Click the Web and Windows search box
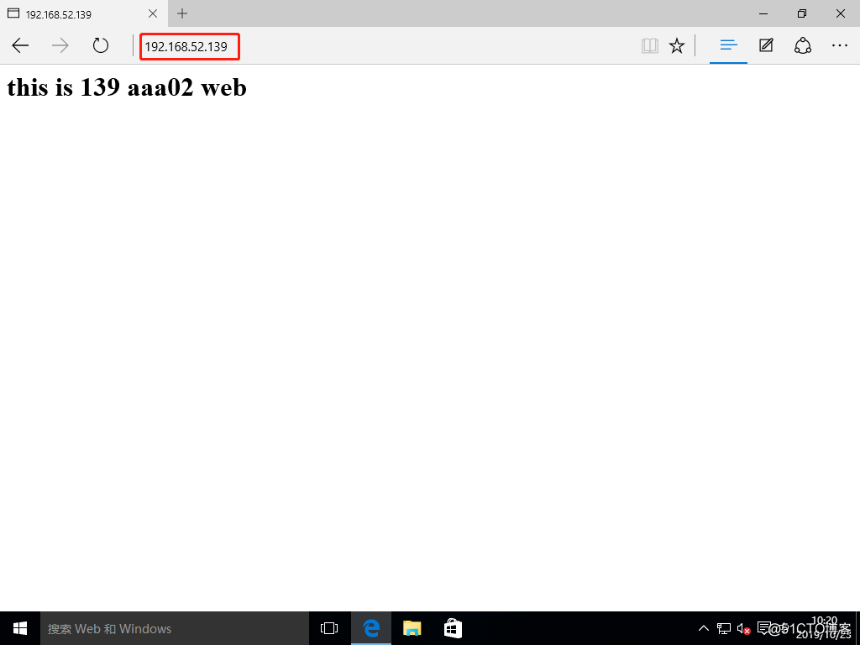The height and width of the screenshot is (645, 860). click(175, 628)
